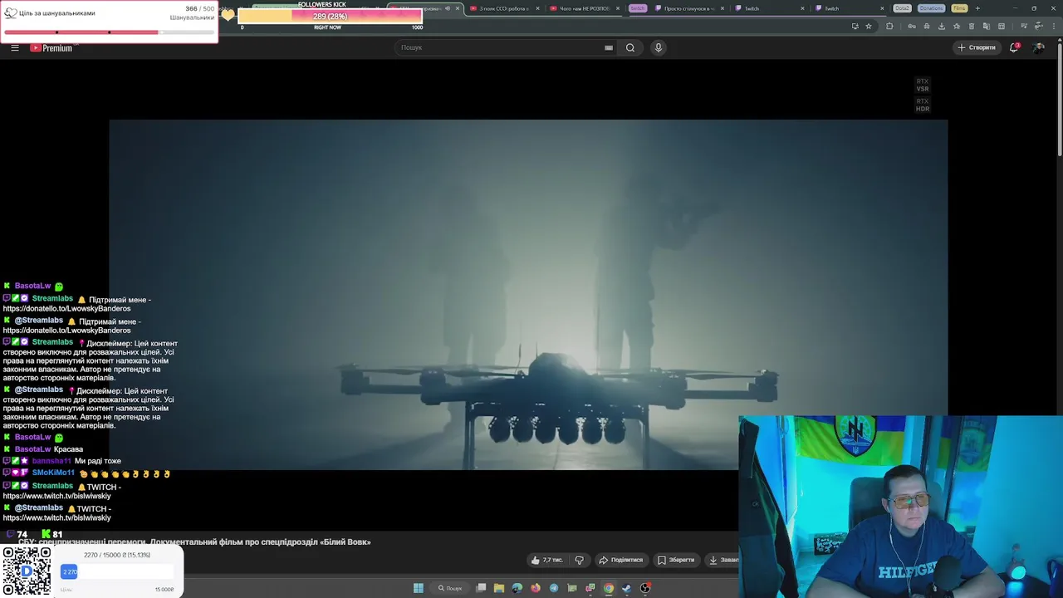The height and width of the screenshot is (598, 1063).
Task: Click the YouTube search magnifier button
Action: 630,47
